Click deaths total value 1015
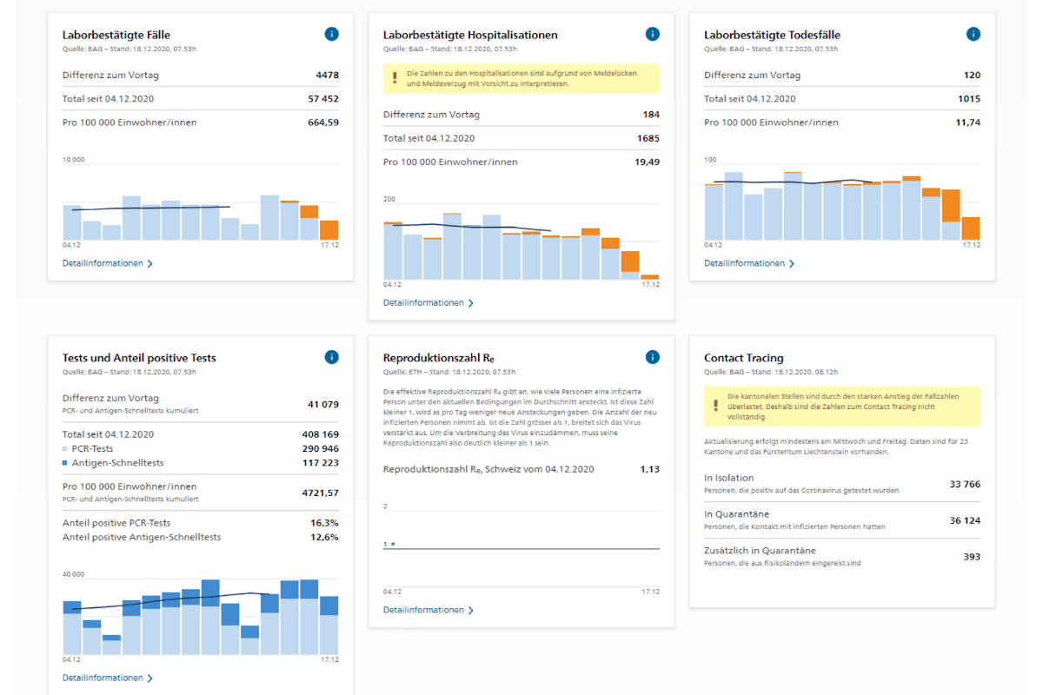Image resolution: width=1043 pixels, height=695 pixels. (969, 99)
